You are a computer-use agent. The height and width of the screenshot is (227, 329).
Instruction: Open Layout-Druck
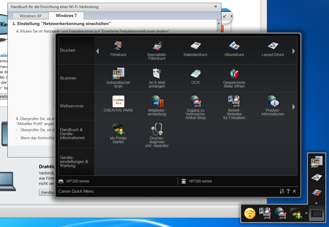[272, 49]
